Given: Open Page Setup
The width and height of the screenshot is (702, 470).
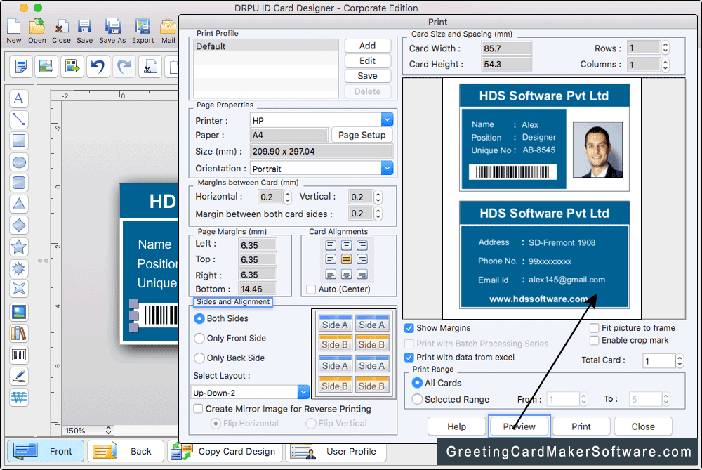Looking at the screenshot, I should (x=362, y=135).
